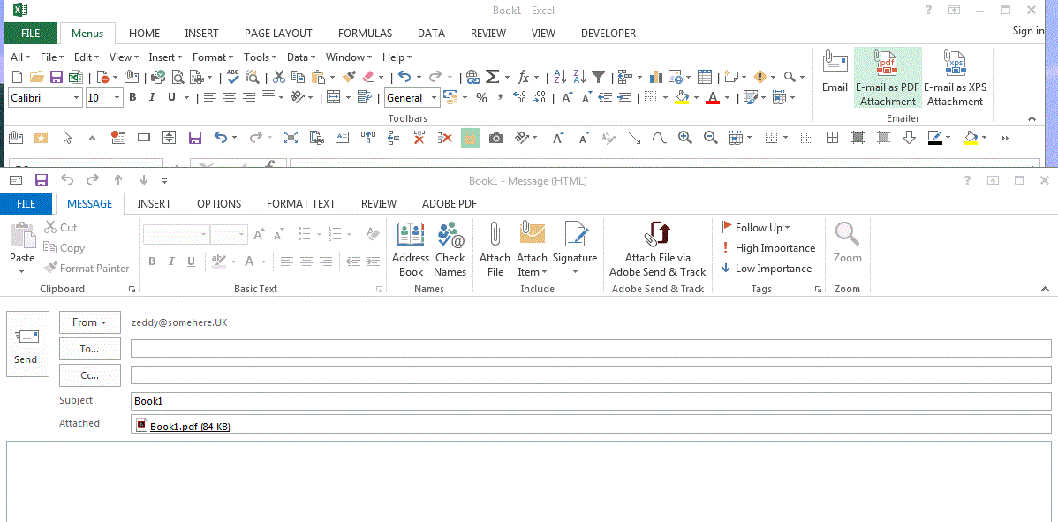Open the From address dropdown
This screenshot has height=522, width=1058.
coord(89,322)
